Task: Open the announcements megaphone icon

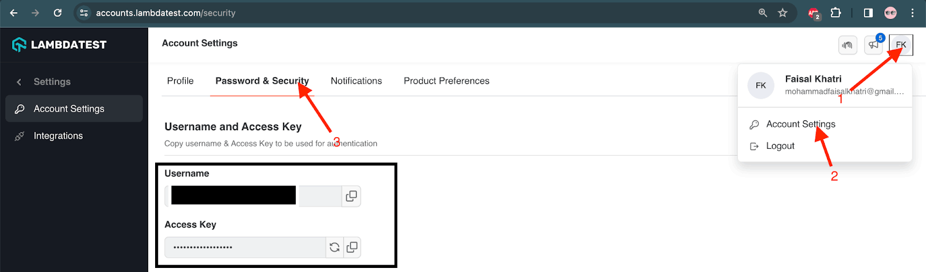Action: [x=873, y=45]
